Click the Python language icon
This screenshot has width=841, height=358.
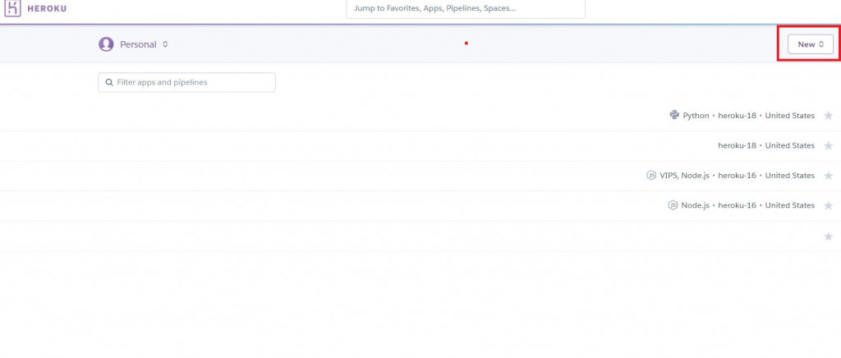click(674, 115)
